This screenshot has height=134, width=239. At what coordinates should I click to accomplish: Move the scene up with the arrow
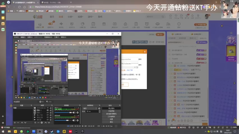(x=22, y=123)
